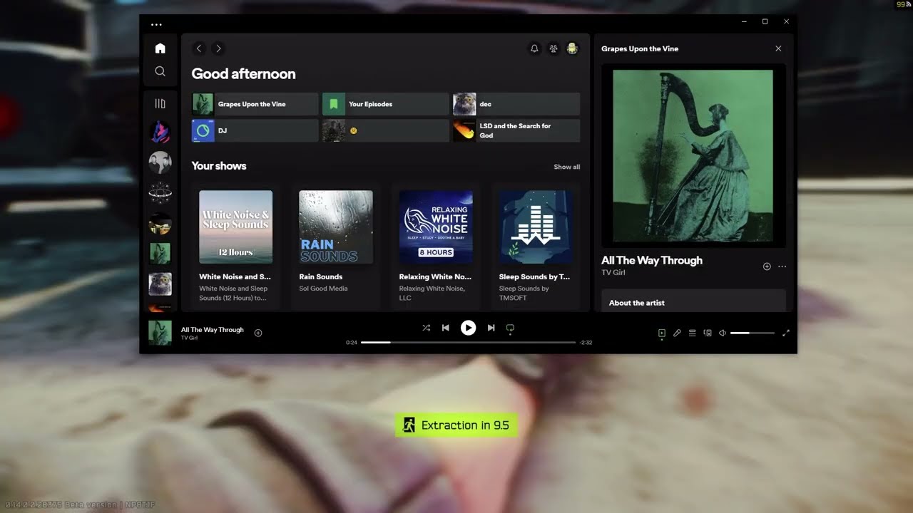913x513 pixels.
Task: Minimize the Spotify window
Action: coord(743,21)
